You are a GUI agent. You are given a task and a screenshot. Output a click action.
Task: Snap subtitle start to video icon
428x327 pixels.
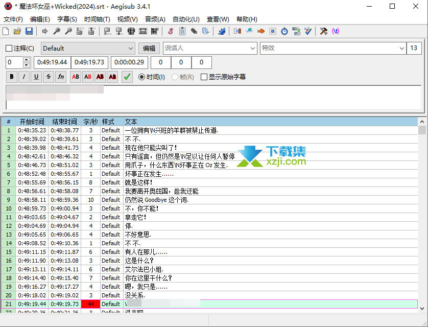(x=107, y=31)
